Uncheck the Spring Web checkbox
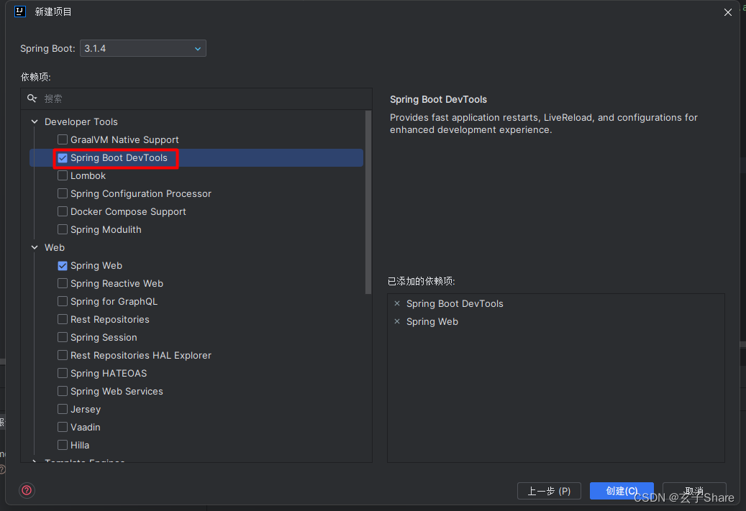746x511 pixels. pos(63,266)
